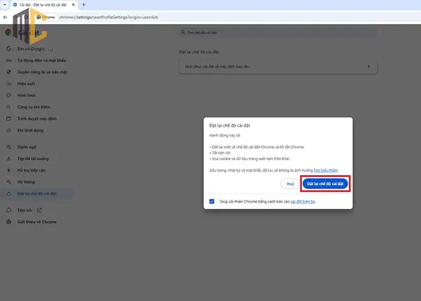Open Giới thiệu về Chrome page
The image size is (421, 301).
pos(37,222)
